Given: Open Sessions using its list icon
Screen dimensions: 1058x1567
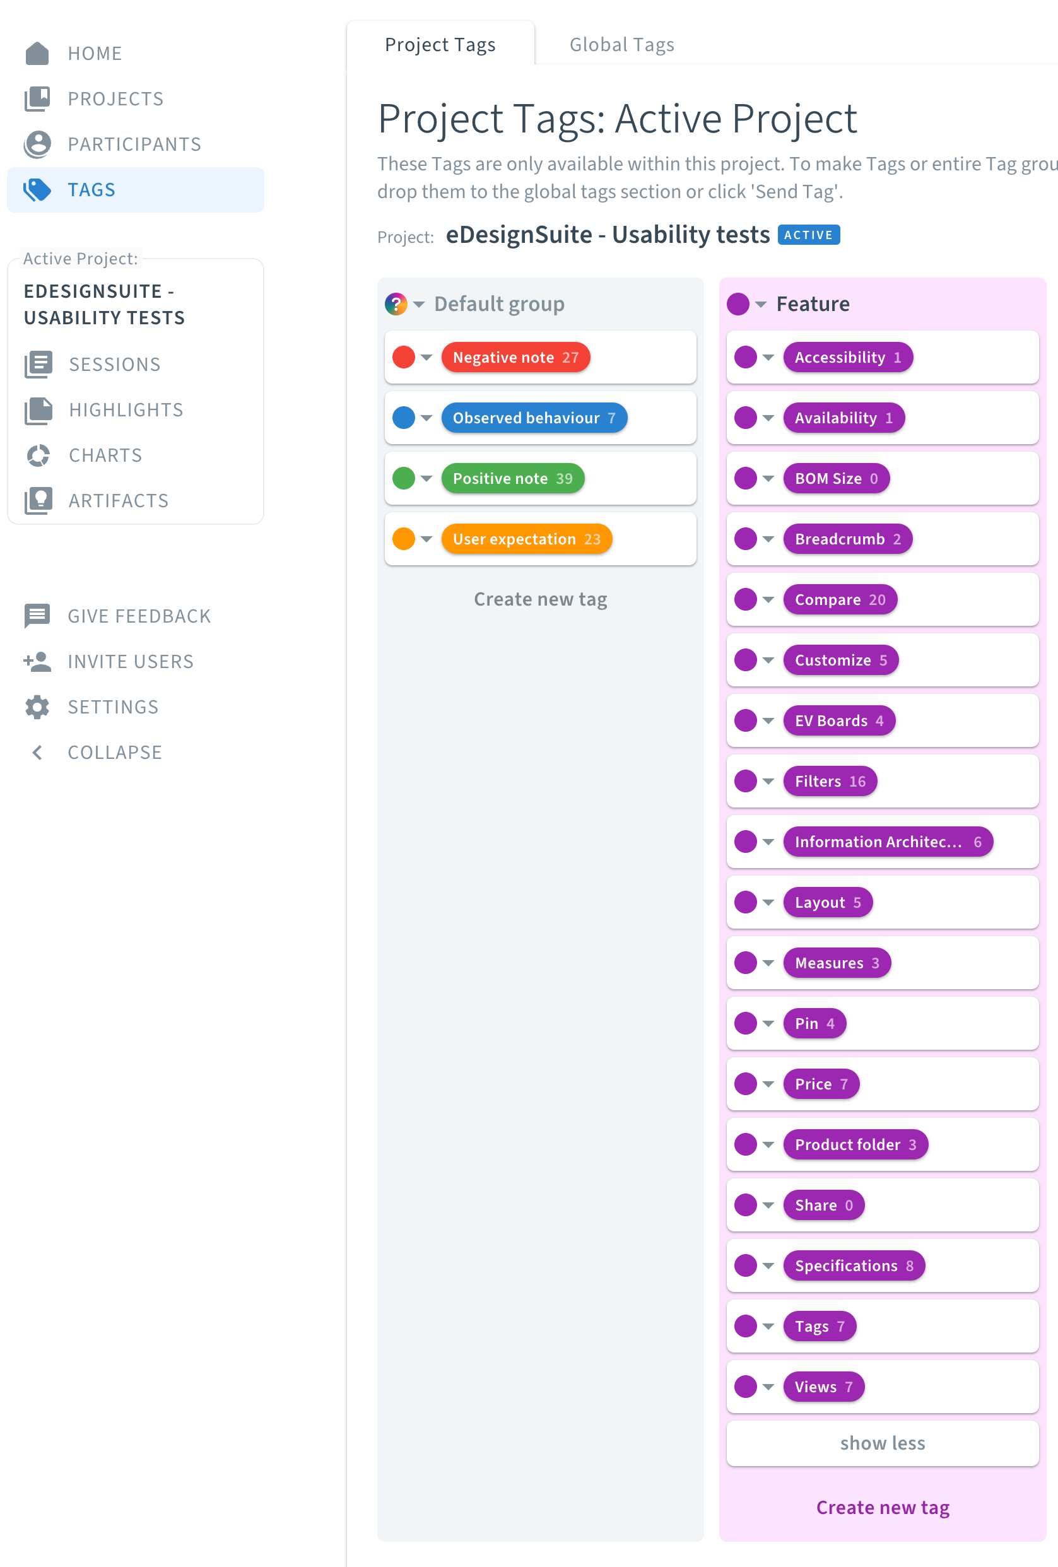Looking at the screenshot, I should coord(38,364).
